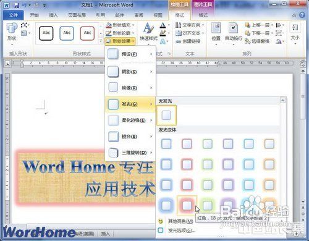Choose the purple glow in second row
Image resolution: width=309 pixels, height=241 pixels.
[228, 164]
